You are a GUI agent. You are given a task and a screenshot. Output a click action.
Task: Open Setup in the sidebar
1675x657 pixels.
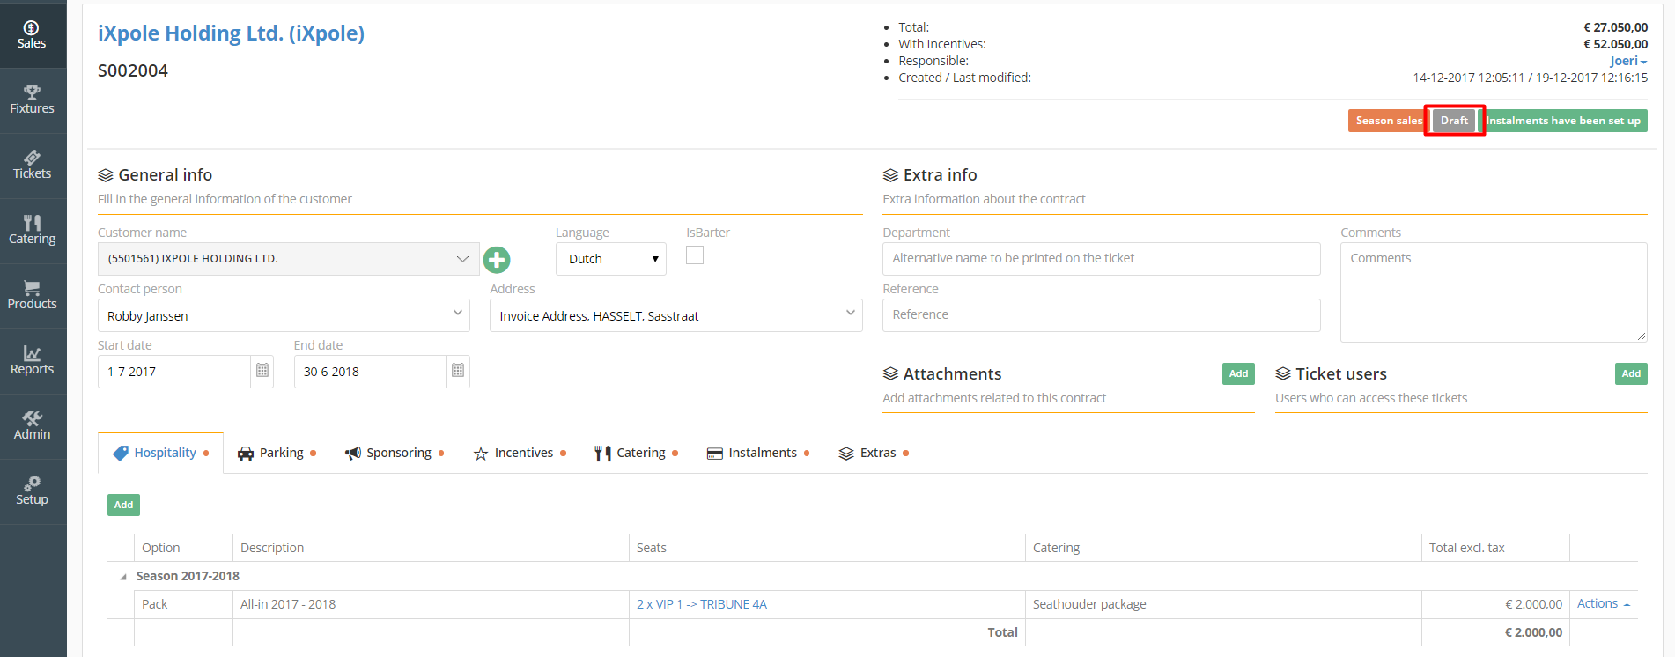point(32,491)
